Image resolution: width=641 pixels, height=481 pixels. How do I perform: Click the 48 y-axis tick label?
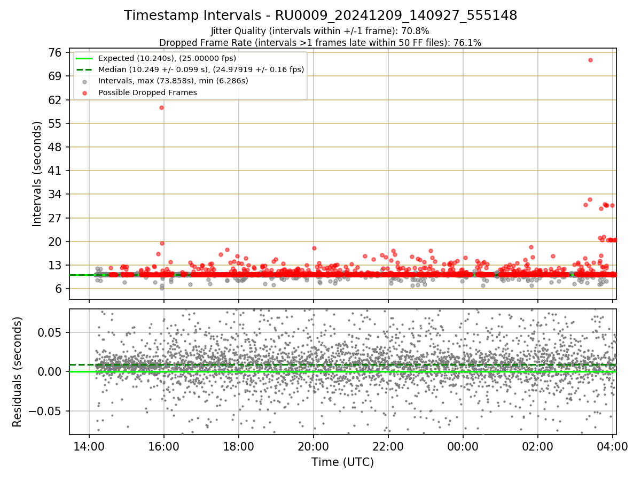(x=55, y=147)
